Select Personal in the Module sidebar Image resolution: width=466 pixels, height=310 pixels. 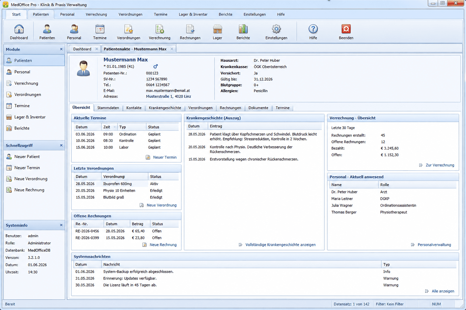click(x=34, y=72)
